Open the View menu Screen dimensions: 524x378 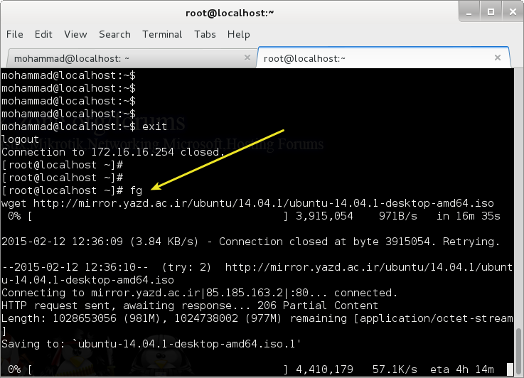(x=75, y=34)
